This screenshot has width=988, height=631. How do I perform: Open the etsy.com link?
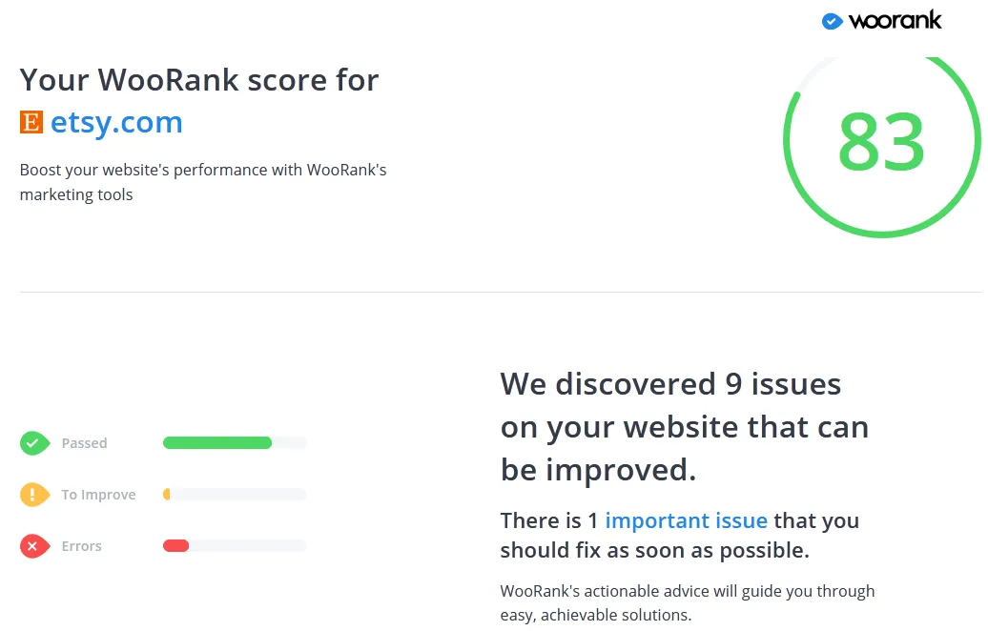(x=116, y=122)
